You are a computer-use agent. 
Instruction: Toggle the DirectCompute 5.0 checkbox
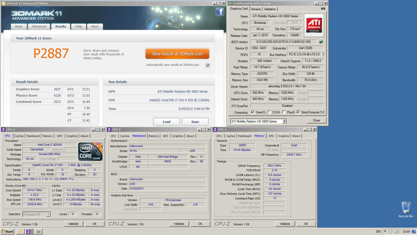click(x=298, y=112)
